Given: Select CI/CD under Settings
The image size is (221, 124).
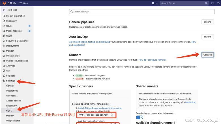Looking at the screenshot, I should (x=9, y=111).
